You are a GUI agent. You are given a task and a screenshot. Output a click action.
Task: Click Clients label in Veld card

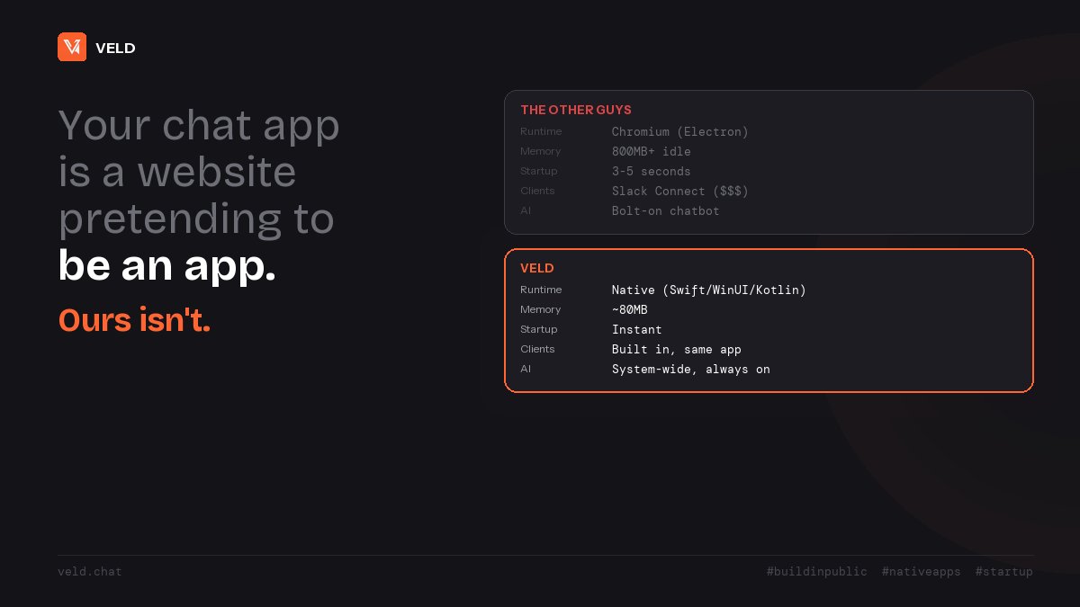[537, 349]
